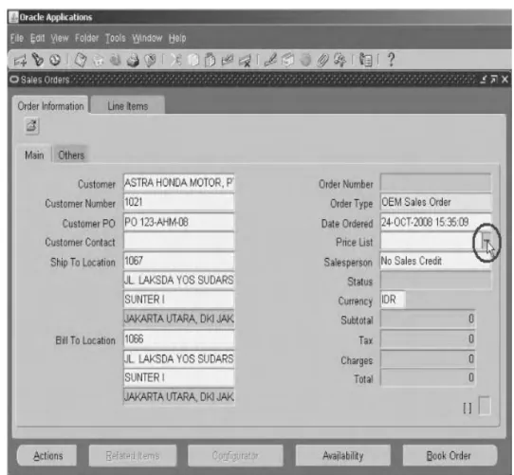Close the Sales Orders window
The height and width of the screenshot is (475, 514).
[x=505, y=80]
